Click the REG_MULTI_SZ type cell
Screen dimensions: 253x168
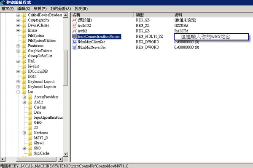149,37
